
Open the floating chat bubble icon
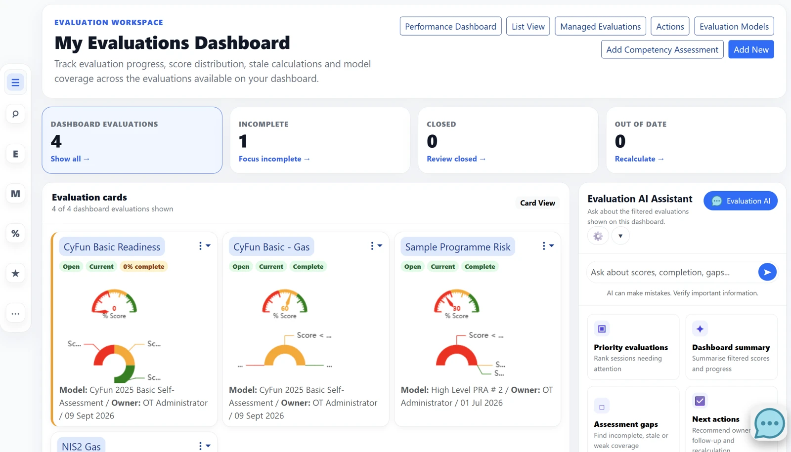769,423
